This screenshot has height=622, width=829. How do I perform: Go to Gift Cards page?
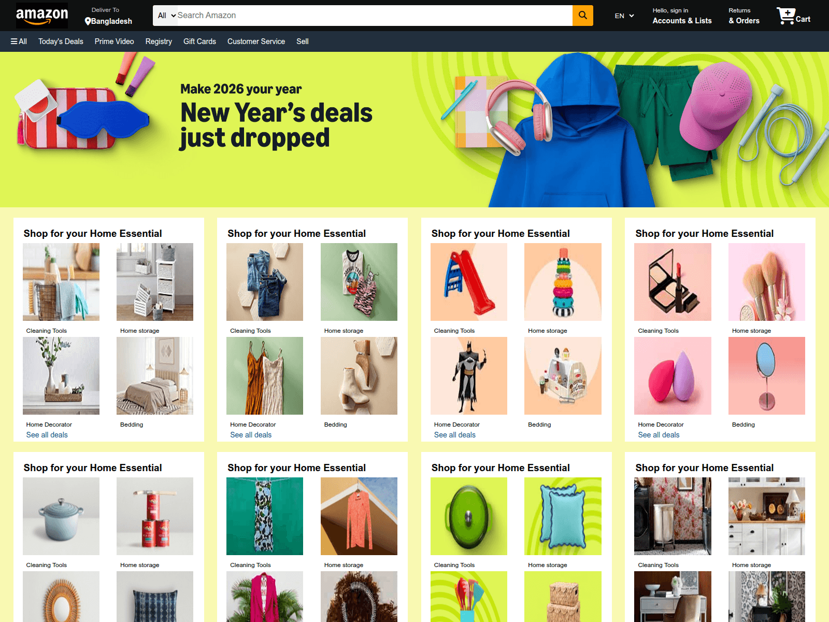(x=199, y=41)
